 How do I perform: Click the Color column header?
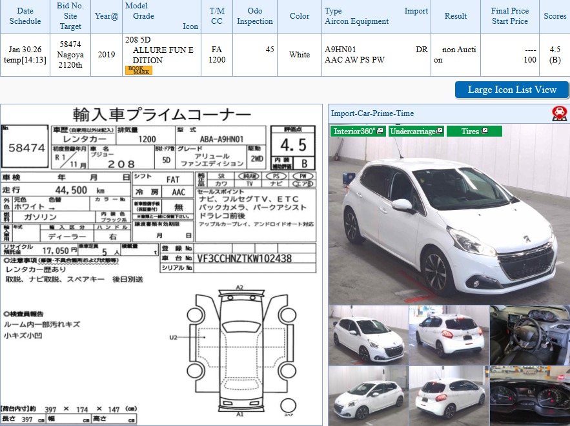pos(300,16)
